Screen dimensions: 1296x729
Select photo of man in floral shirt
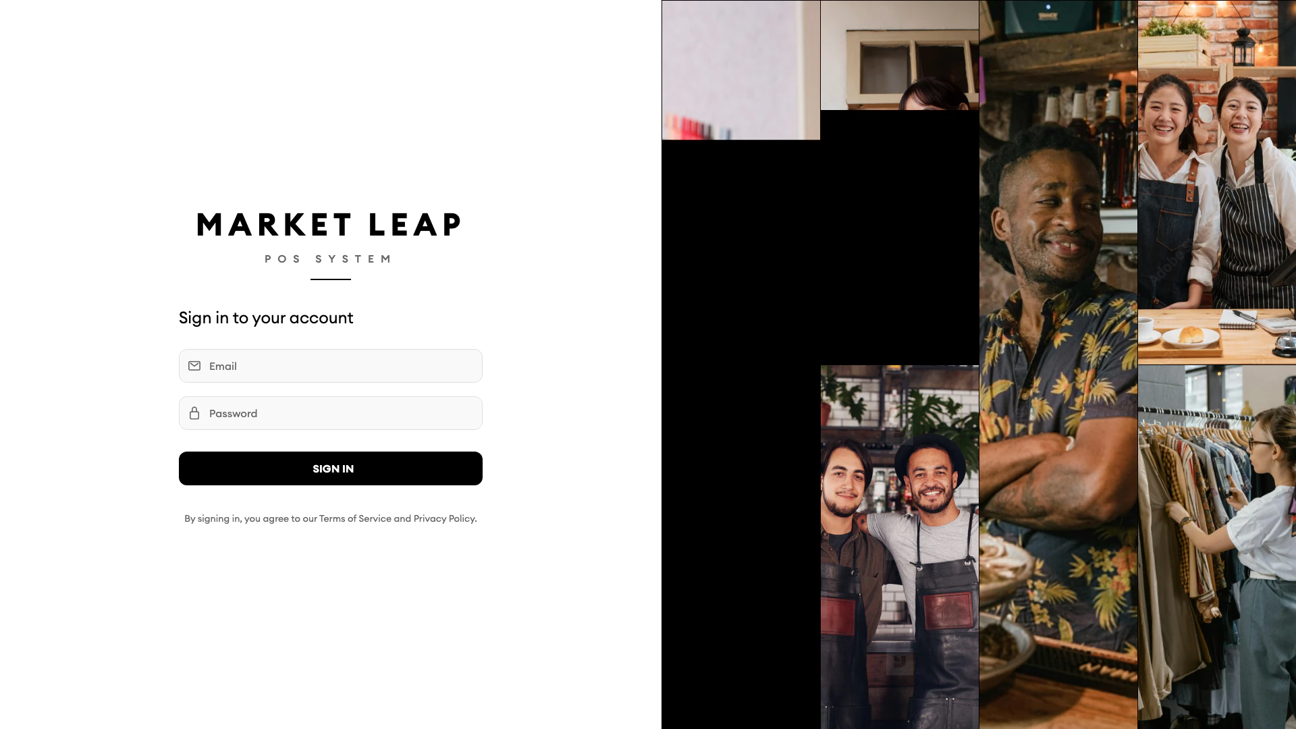coord(1058,364)
